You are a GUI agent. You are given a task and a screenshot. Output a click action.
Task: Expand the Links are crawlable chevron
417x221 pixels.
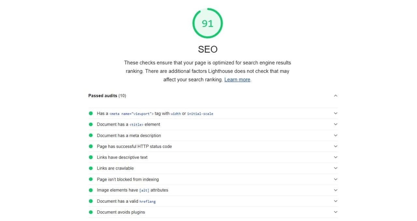[x=336, y=168]
